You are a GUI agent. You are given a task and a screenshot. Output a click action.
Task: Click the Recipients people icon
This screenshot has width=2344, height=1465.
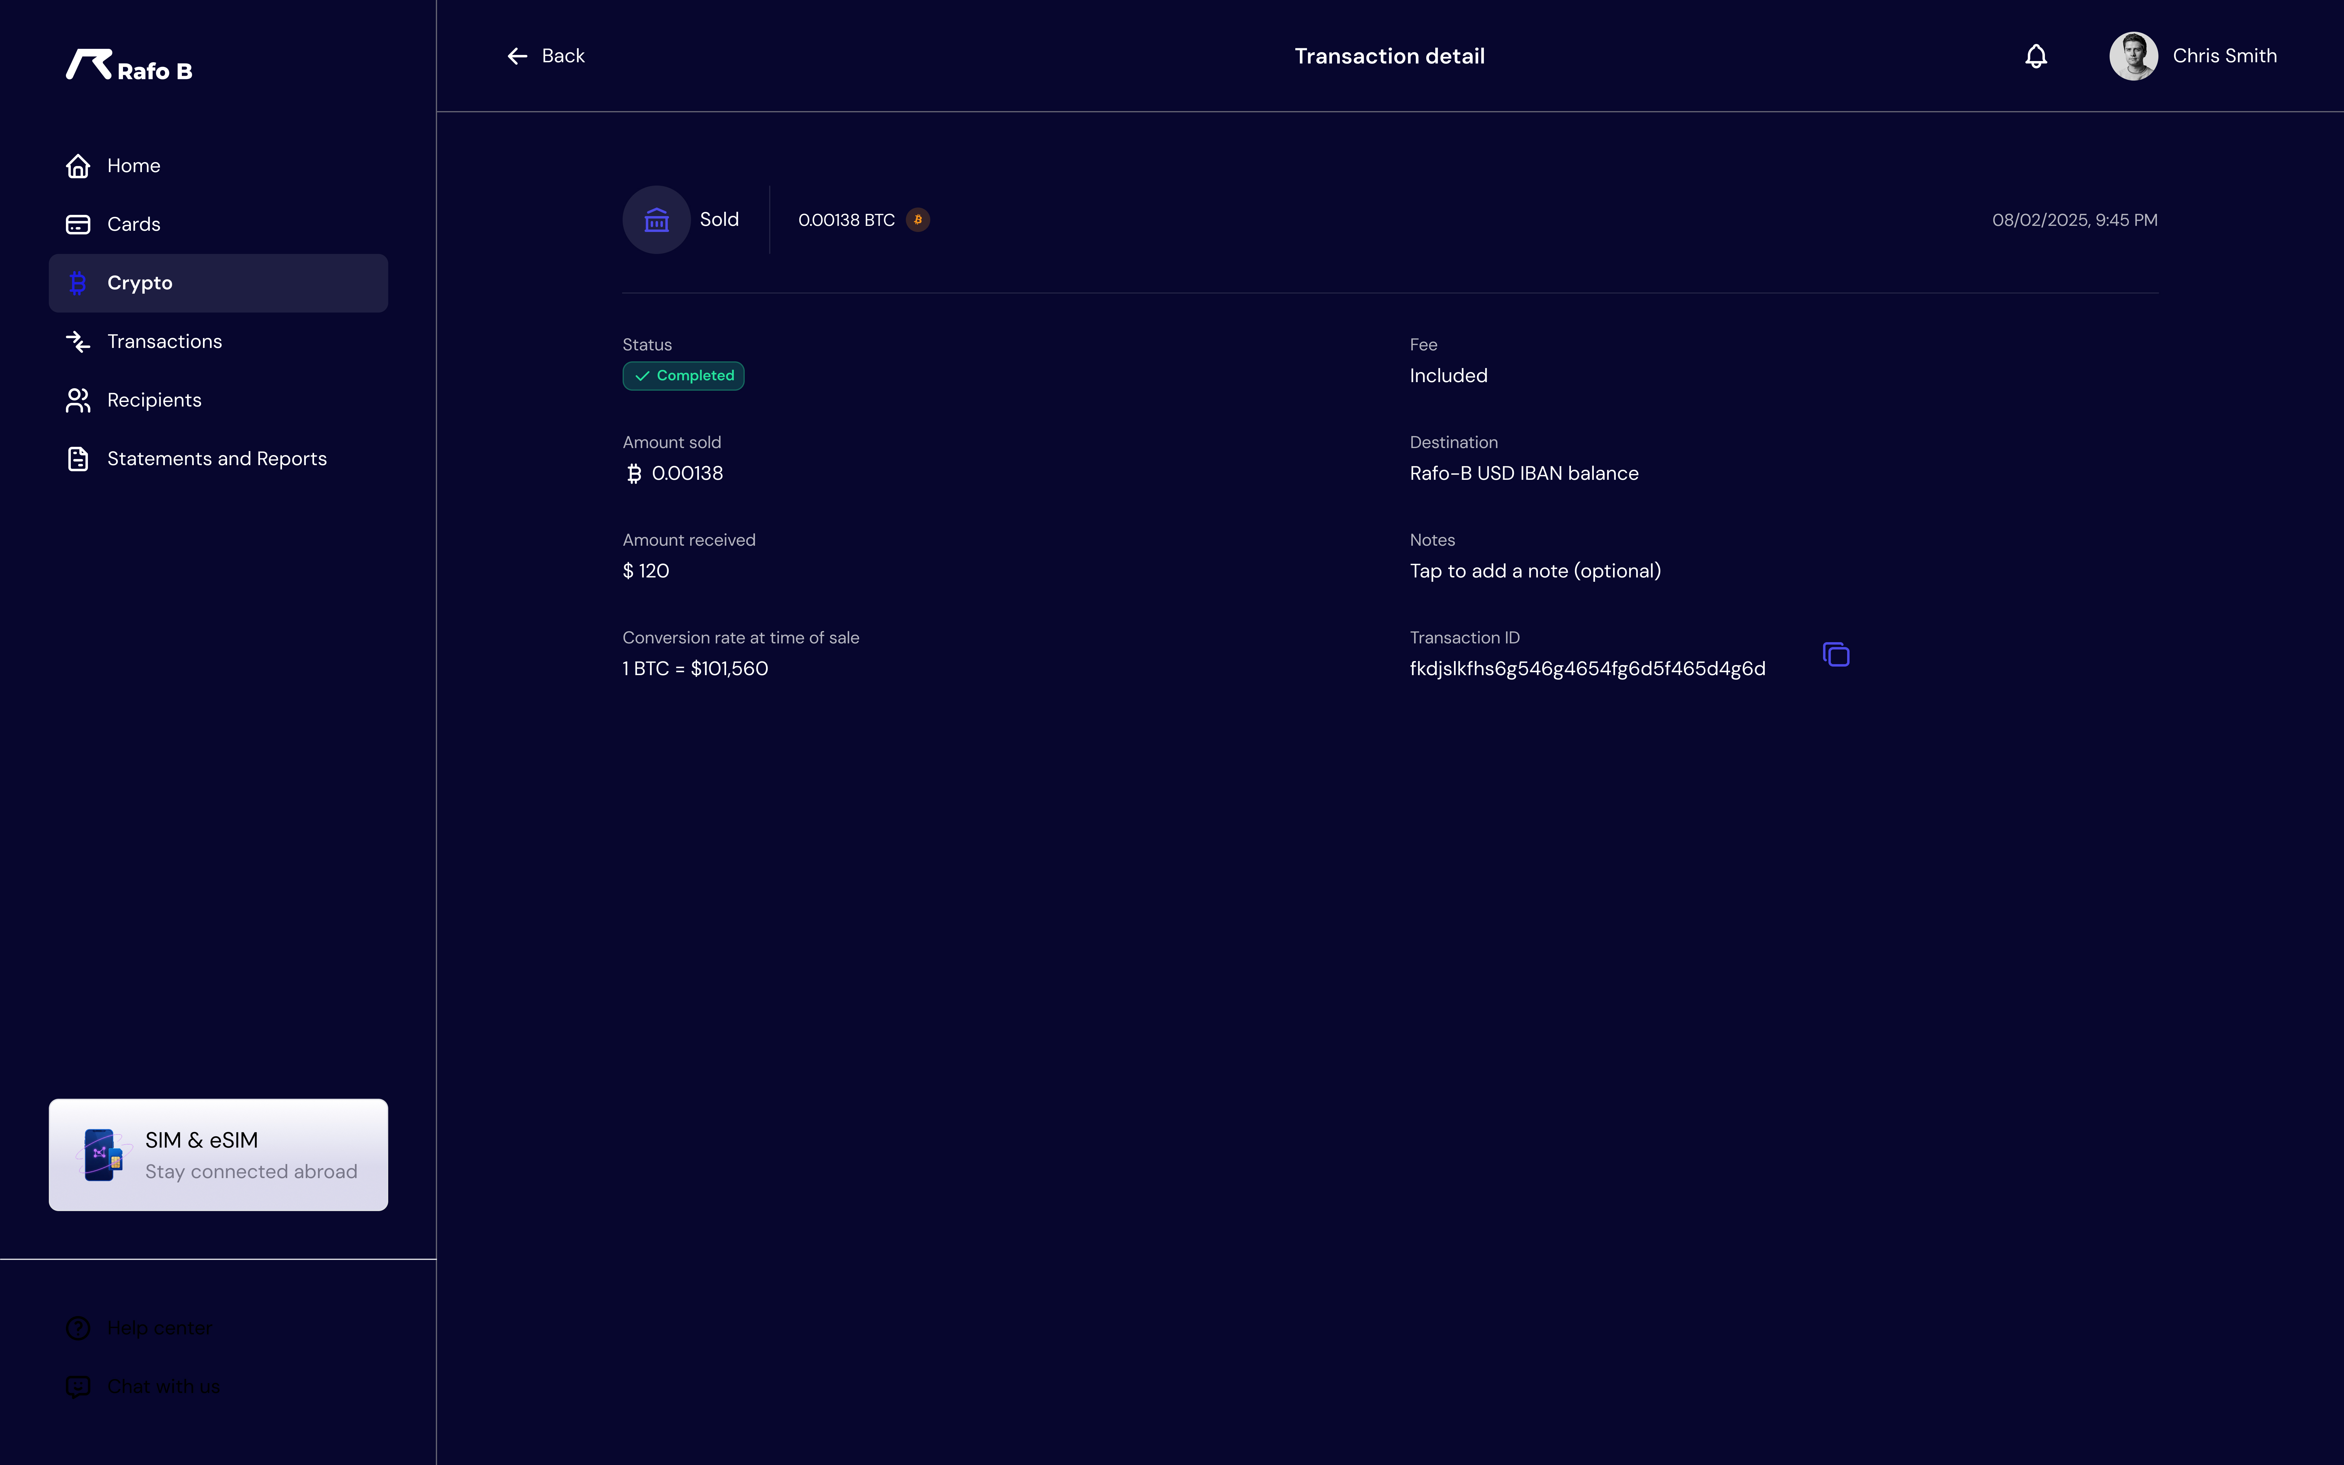(78, 400)
